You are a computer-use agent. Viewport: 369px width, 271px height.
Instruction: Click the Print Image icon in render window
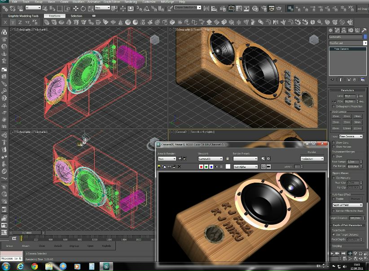[x=174, y=166]
